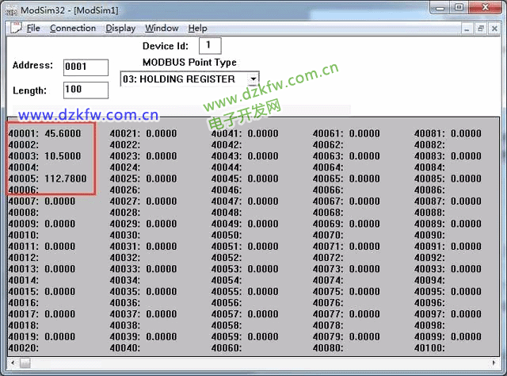Select register 40003 value 10.5000
This screenshot has width=507, height=376.
coord(63,156)
